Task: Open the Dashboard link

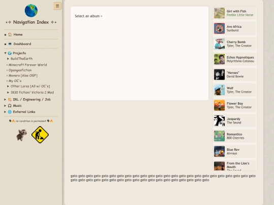Action: (x=22, y=44)
